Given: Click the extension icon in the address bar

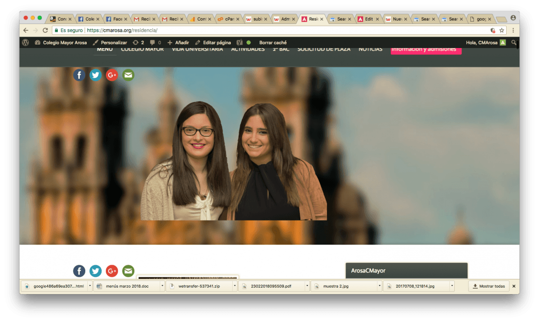Looking at the screenshot, I should click(492, 30).
